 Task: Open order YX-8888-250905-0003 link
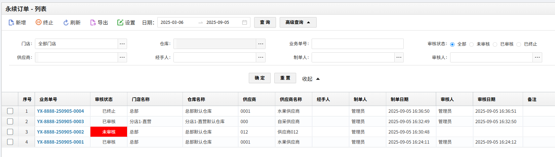click(61, 121)
